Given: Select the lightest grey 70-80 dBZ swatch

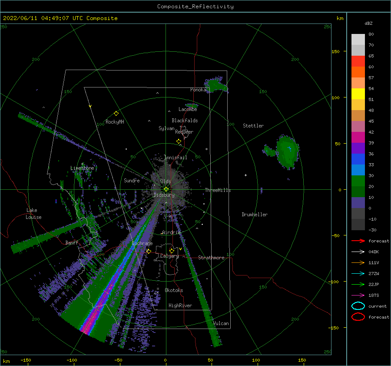Looking at the screenshot, I should click(358, 40).
